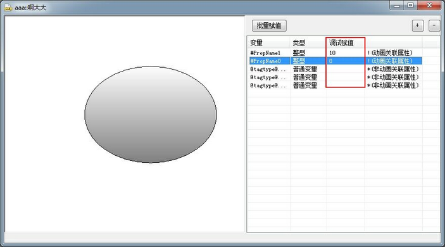Click the debug value 10 cell
Screen dimensions: 445x247
coord(346,53)
